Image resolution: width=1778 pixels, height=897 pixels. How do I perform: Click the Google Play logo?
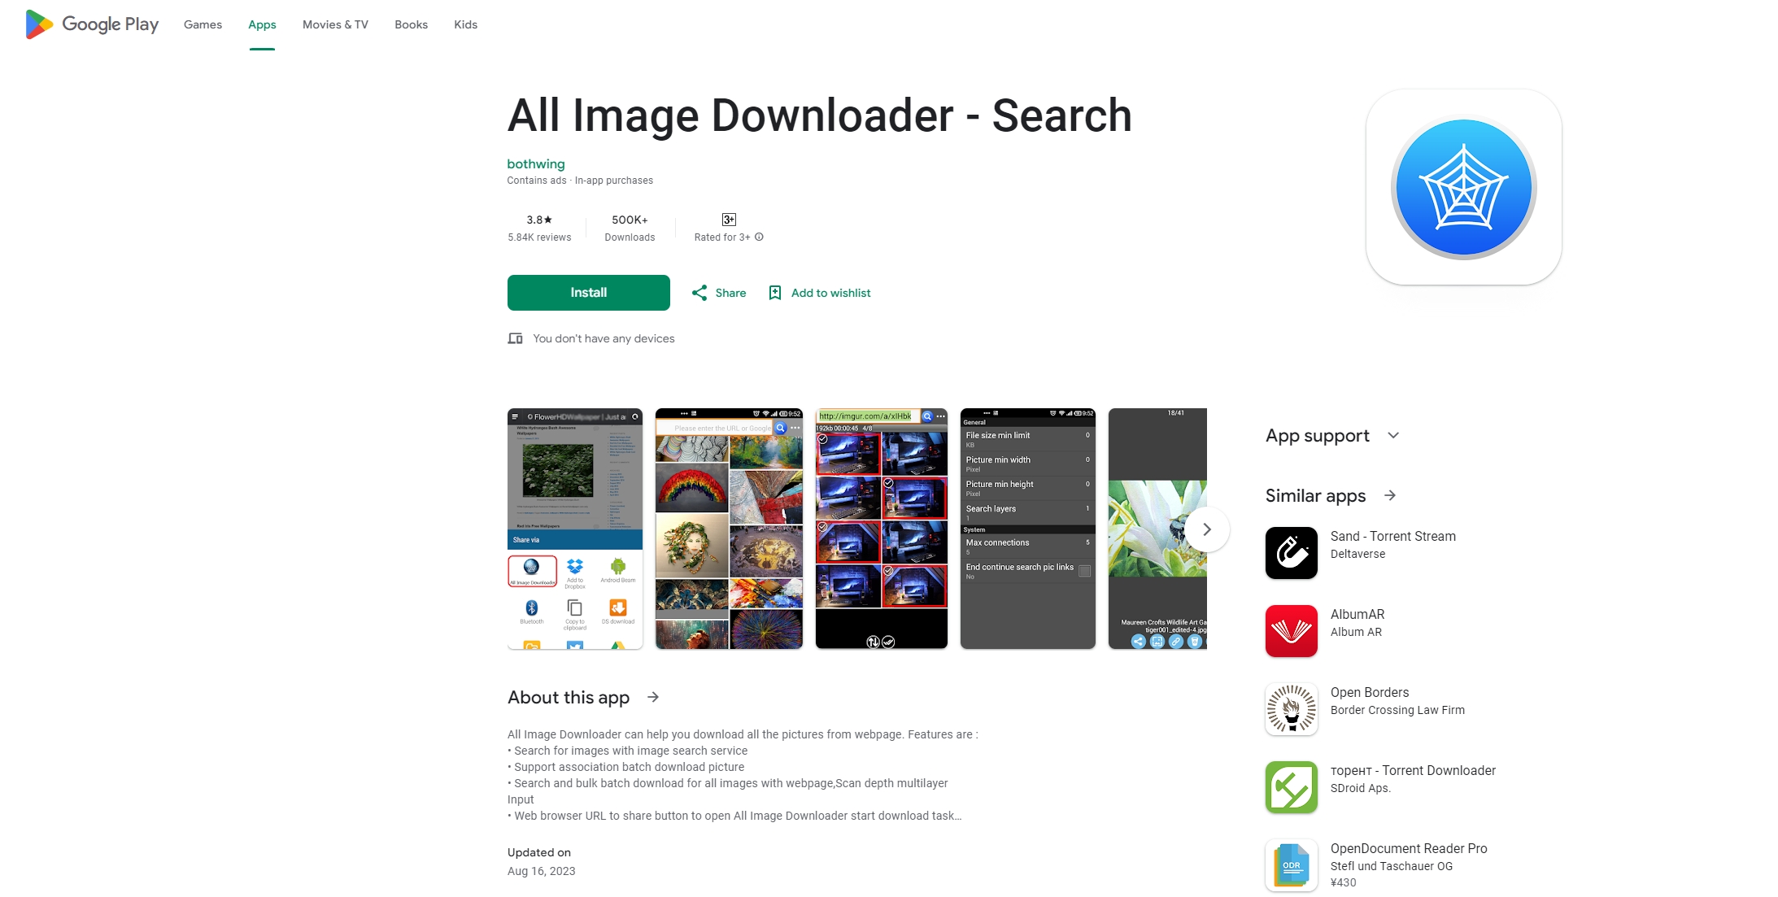[90, 24]
